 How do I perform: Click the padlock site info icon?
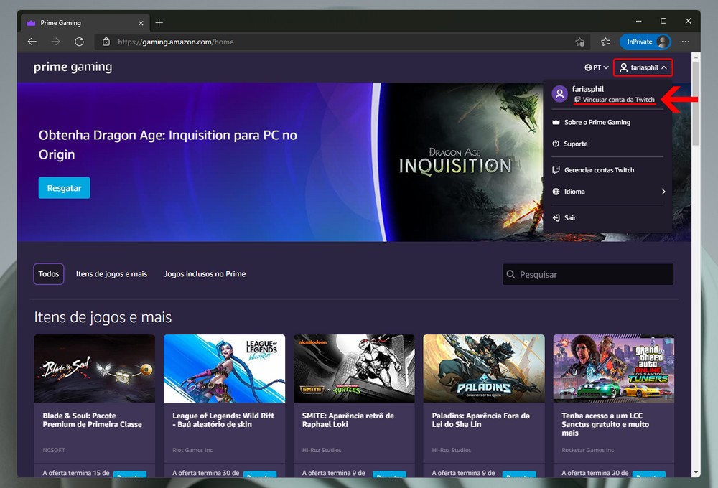click(106, 42)
